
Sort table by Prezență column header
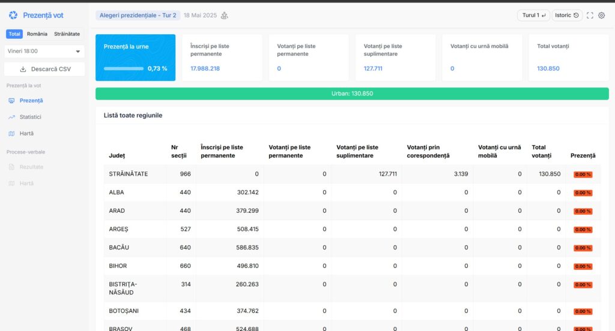583,155
